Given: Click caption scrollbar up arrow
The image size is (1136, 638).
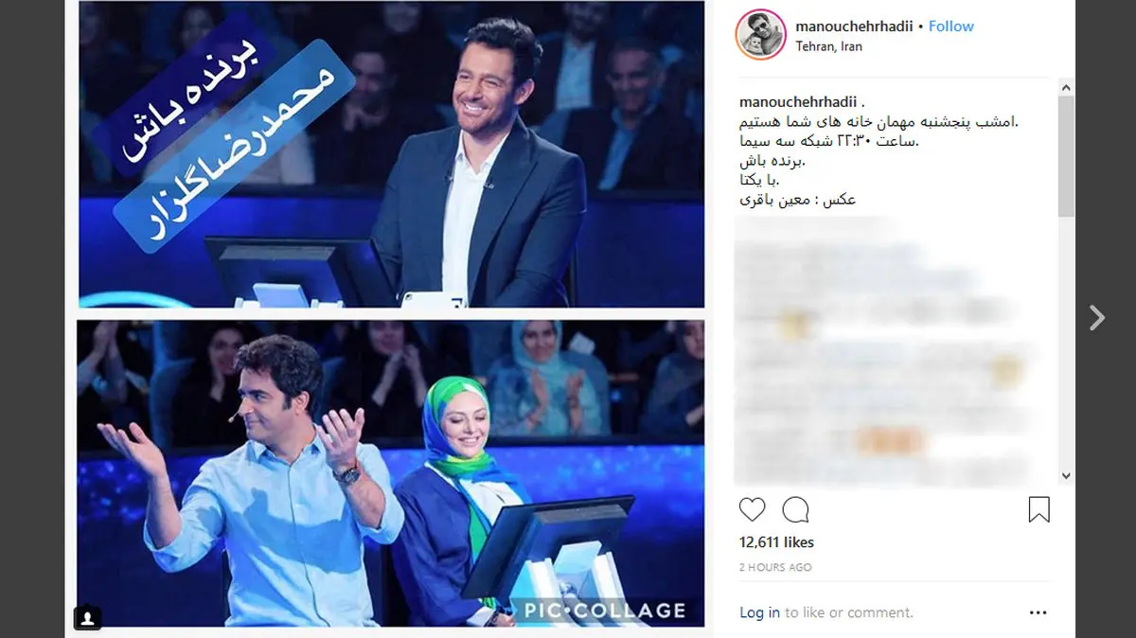Looking at the screenshot, I should [x=1066, y=87].
